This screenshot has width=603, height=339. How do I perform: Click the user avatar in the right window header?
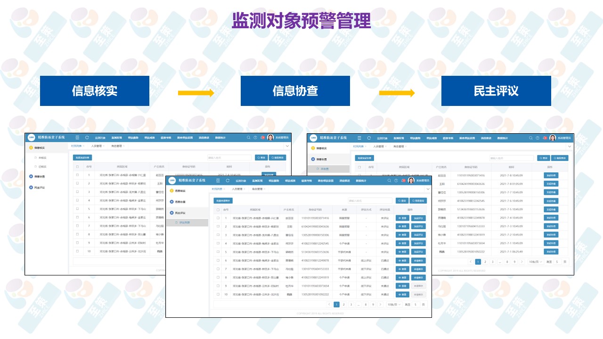(x=553, y=138)
